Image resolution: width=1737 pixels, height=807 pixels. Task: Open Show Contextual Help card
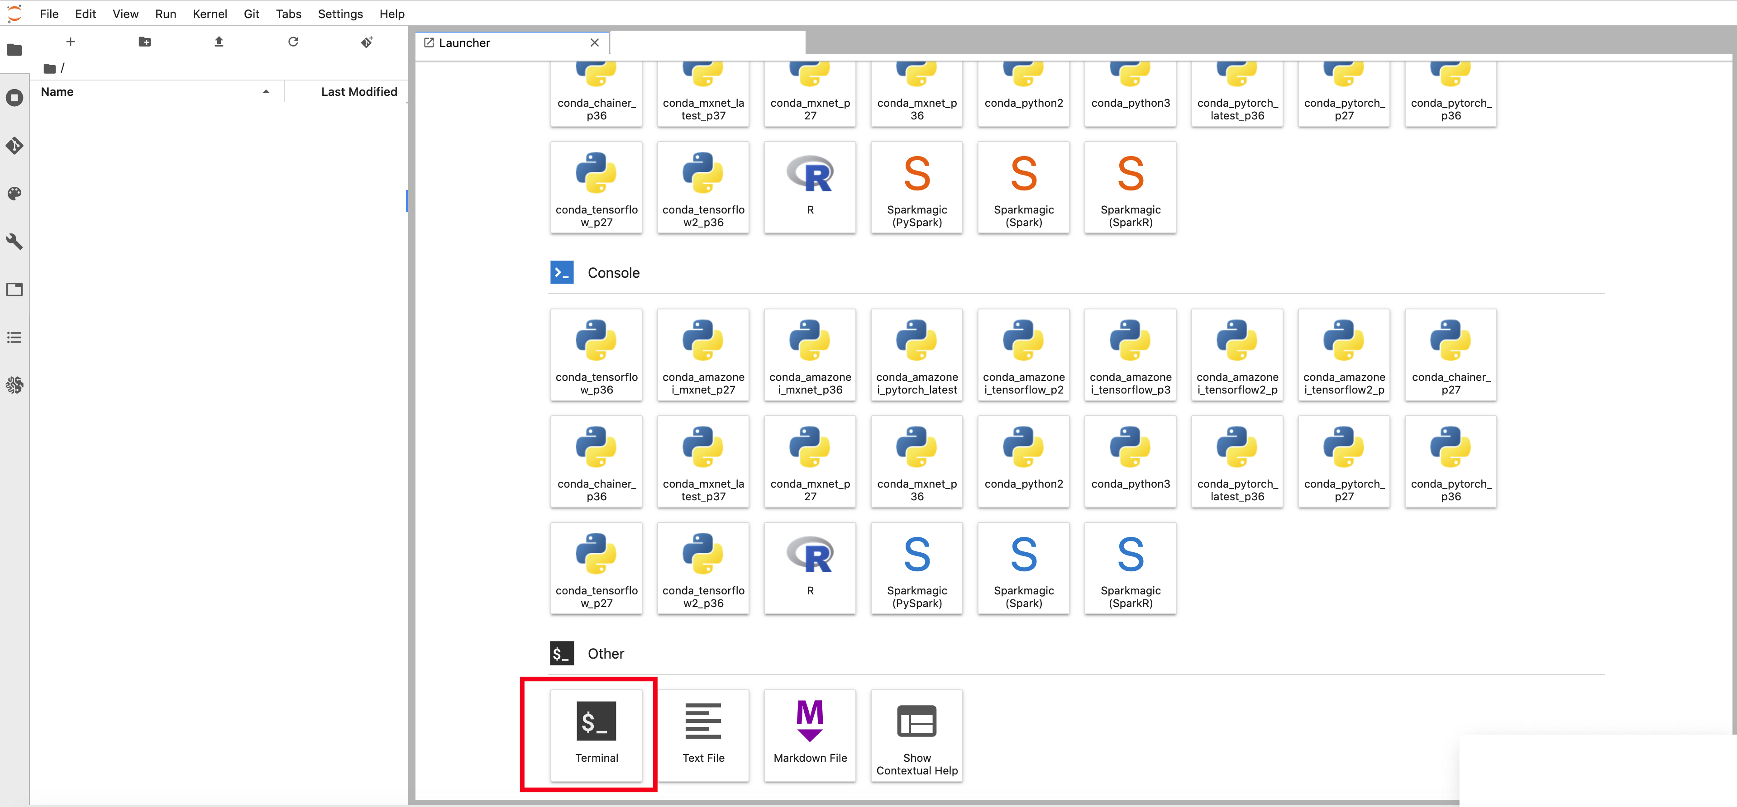[916, 735]
